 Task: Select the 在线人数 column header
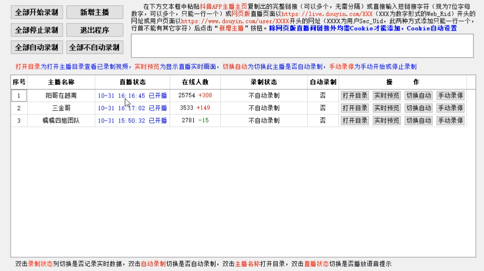pyautogui.click(x=195, y=82)
